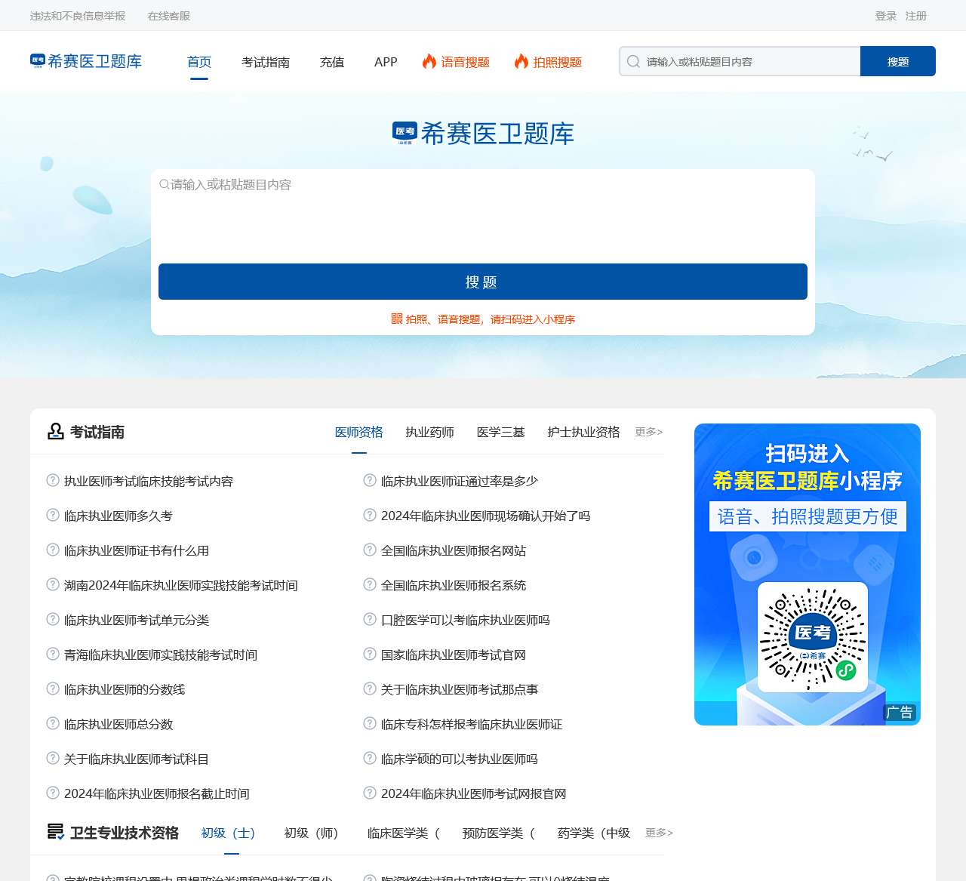Click question icon beside 执业医师考试临床技能考试内容
Screen dimensions: 966x881
[53, 480]
